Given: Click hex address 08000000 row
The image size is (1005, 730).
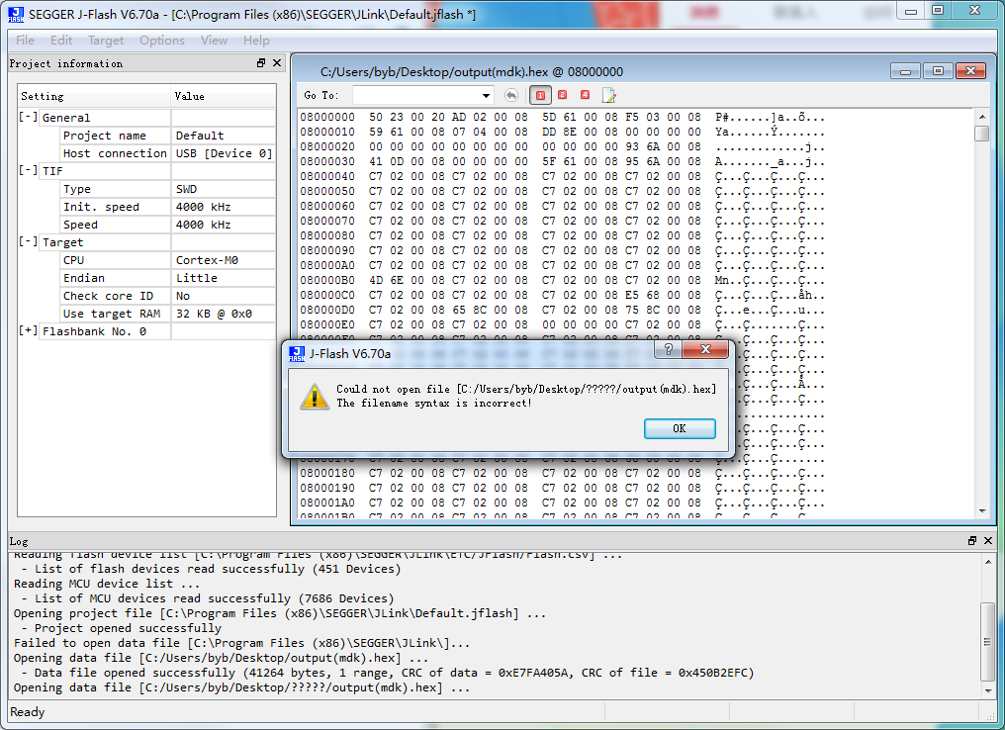Looking at the screenshot, I should point(562,117).
